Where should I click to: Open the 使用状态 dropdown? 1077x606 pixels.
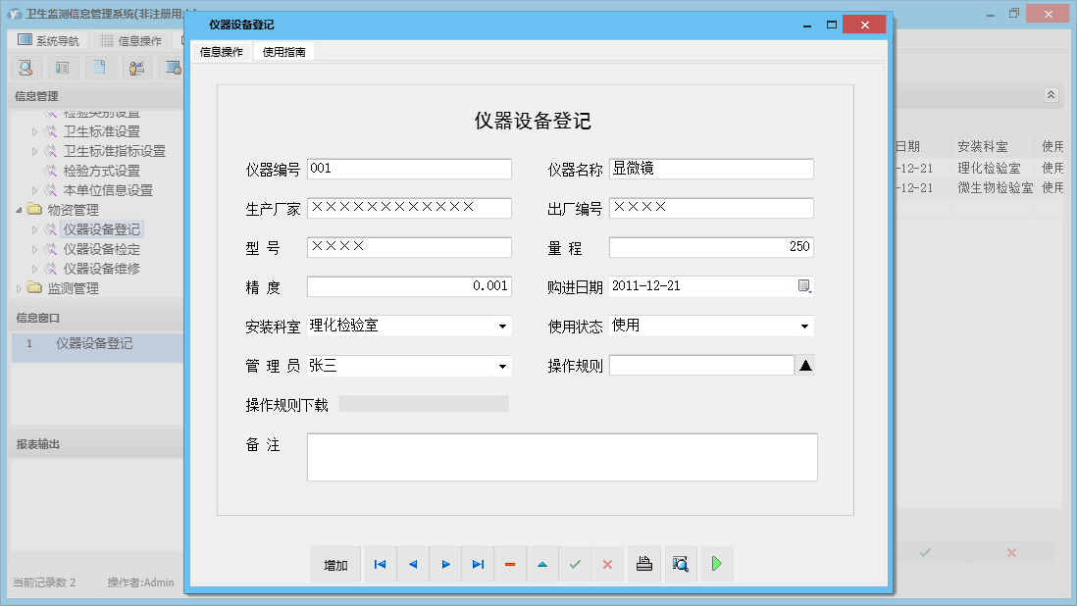(804, 325)
